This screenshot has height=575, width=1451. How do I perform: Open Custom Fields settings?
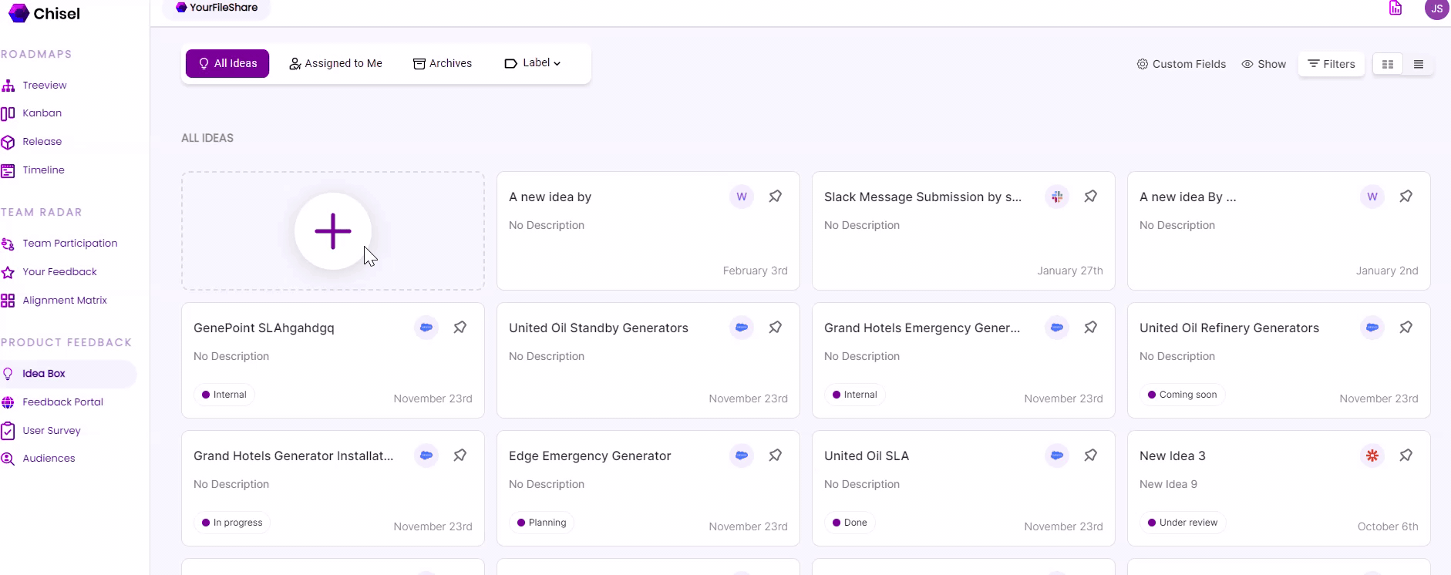1181,64
